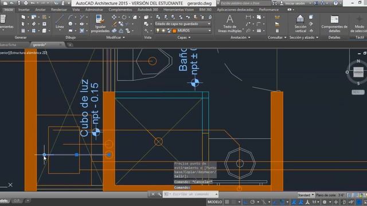Click Sección vertical tool
The width and height of the screenshot is (367, 206).
[300, 23]
